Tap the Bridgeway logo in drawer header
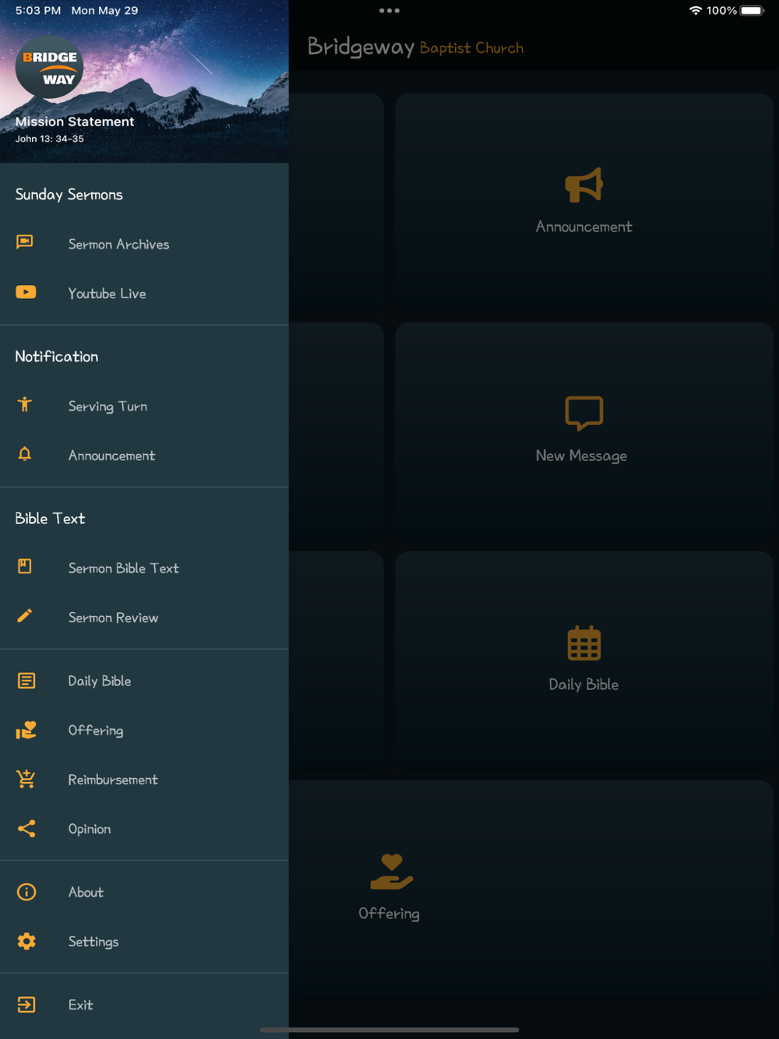 (x=49, y=67)
